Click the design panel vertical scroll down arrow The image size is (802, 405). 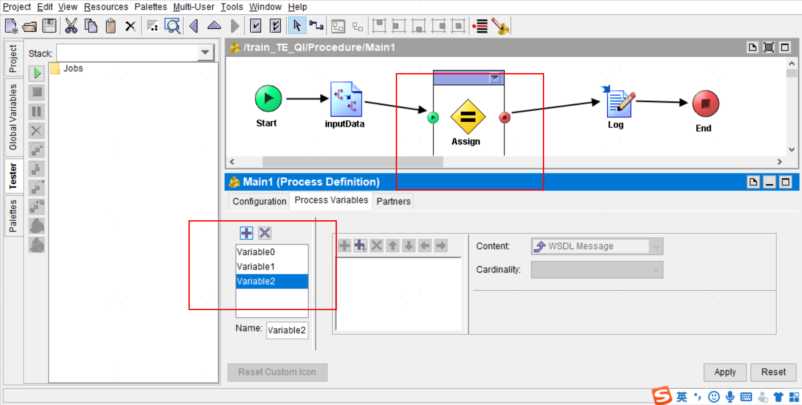click(792, 150)
